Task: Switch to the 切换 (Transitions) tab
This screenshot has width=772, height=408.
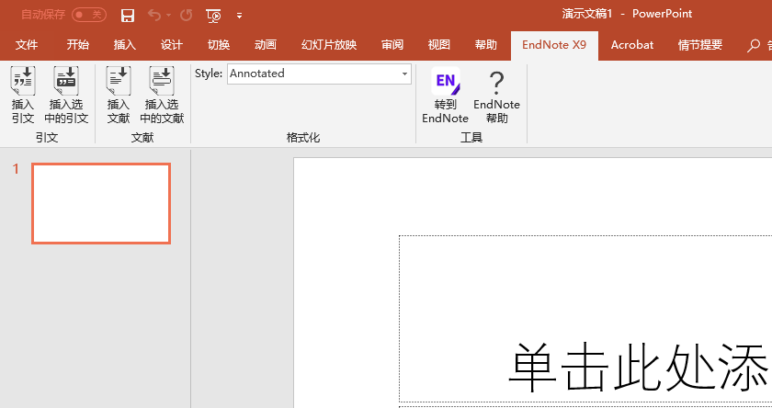Action: (219, 45)
